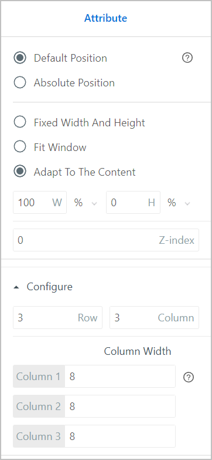Click the Column 1 width field
Viewport: 212px width, 460px height.
[x=120, y=377]
